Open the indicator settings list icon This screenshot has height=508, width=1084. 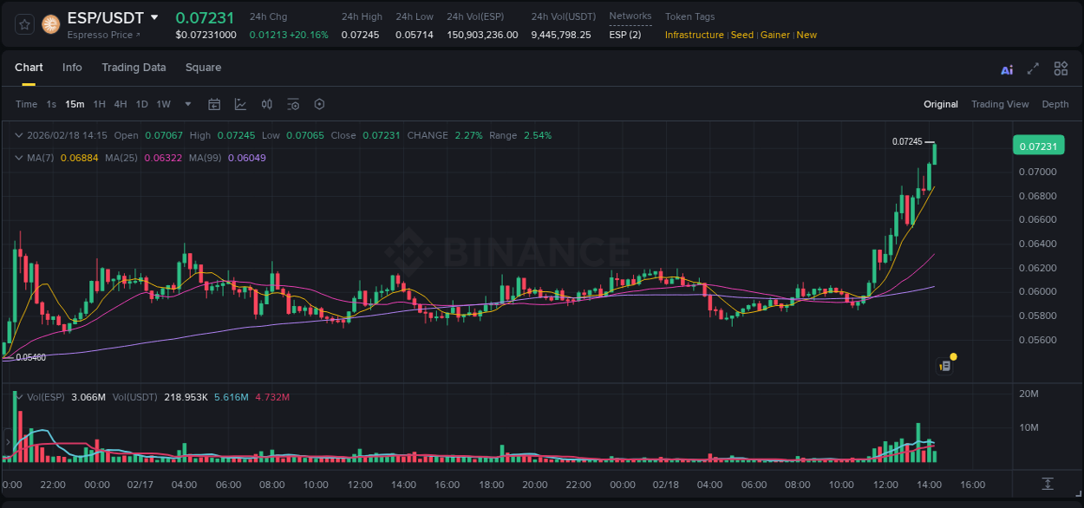pyautogui.click(x=293, y=104)
